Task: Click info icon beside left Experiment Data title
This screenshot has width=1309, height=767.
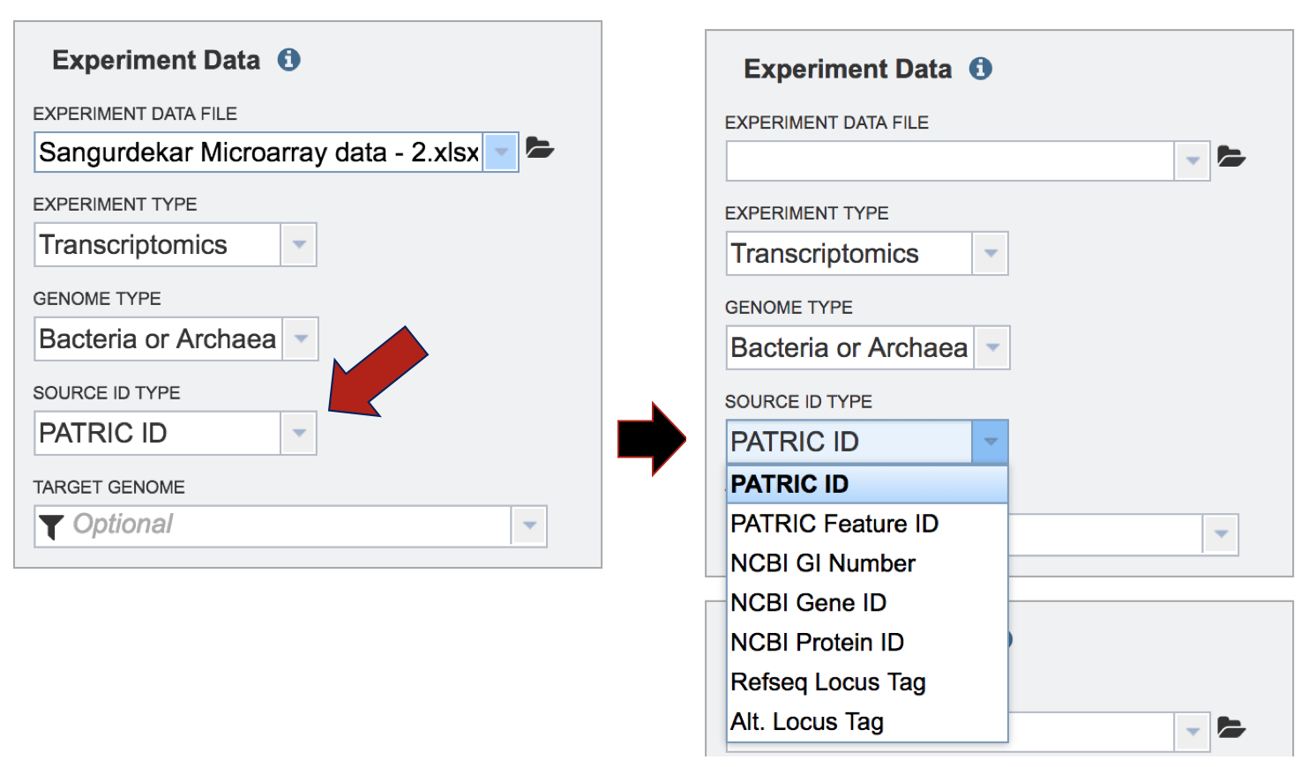Action: (288, 60)
